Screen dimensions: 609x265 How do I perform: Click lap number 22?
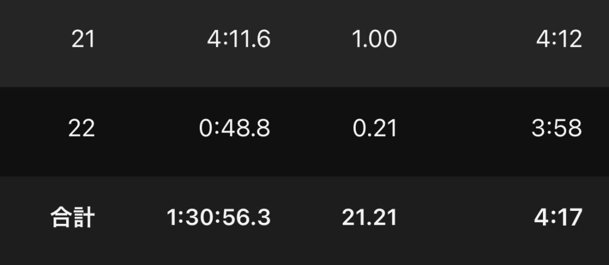click(x=81, y=128)
